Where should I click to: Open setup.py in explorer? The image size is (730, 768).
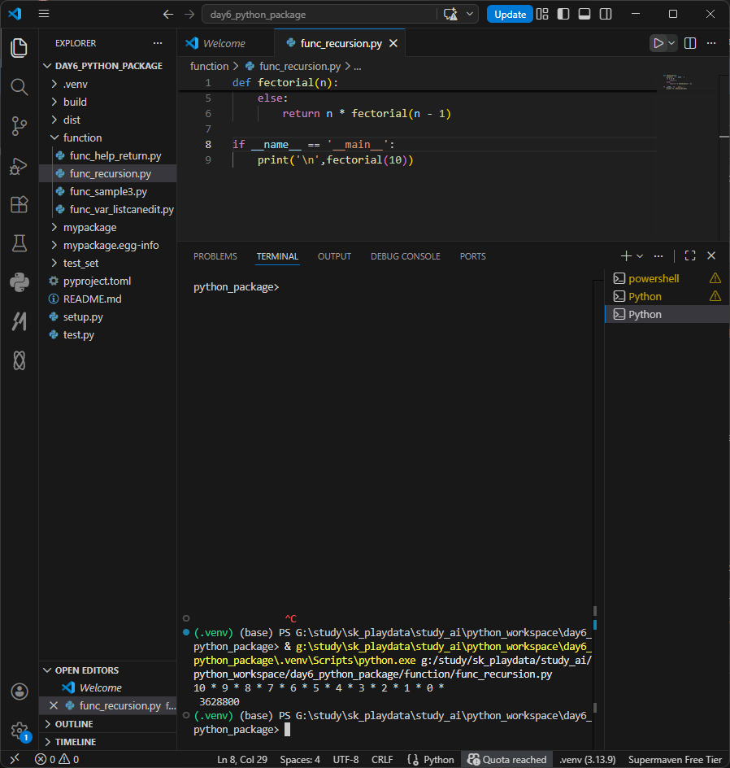(x=107, y=317)
